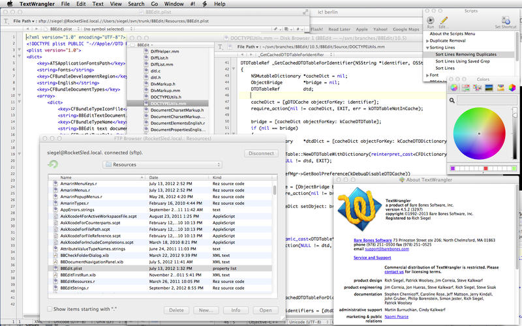Collapse the Sorting Lines script group
The width and height of the screenshot is (522, 326).
click(427, 48)
